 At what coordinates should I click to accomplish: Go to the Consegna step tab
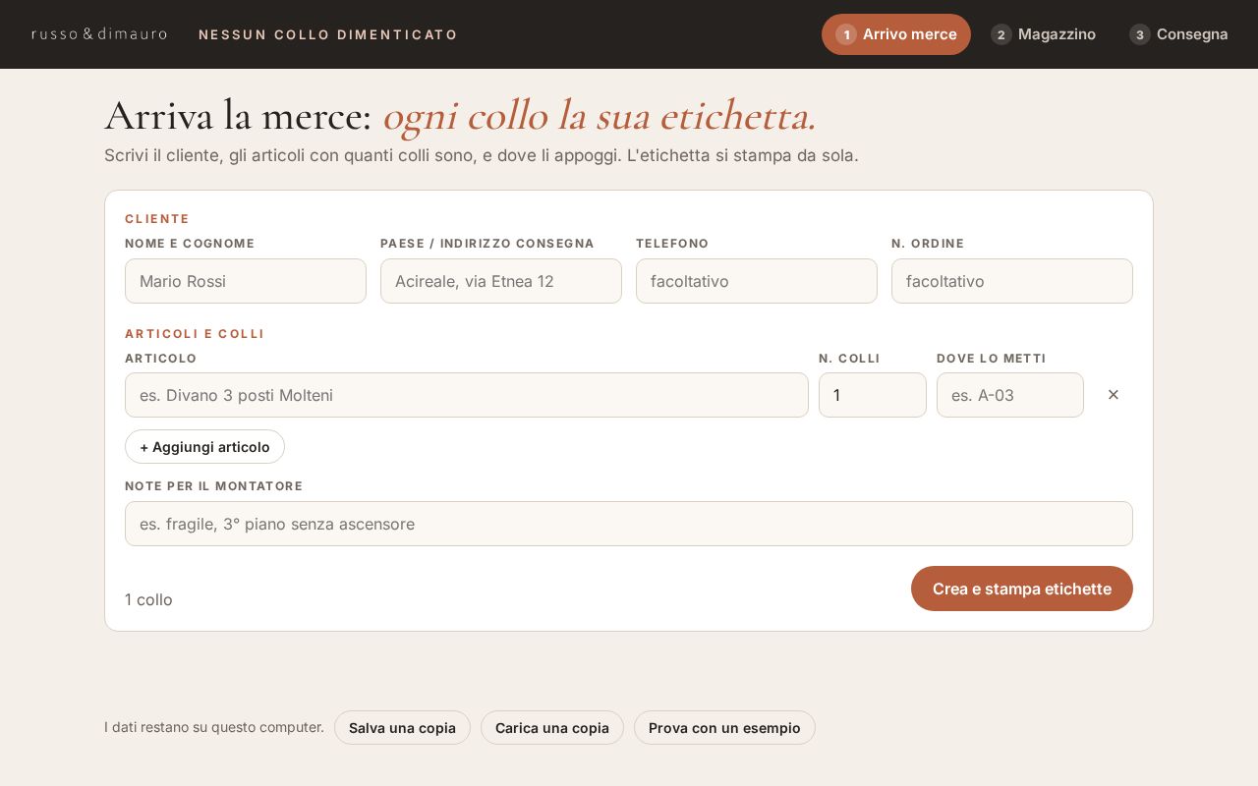coord(1178,34)
